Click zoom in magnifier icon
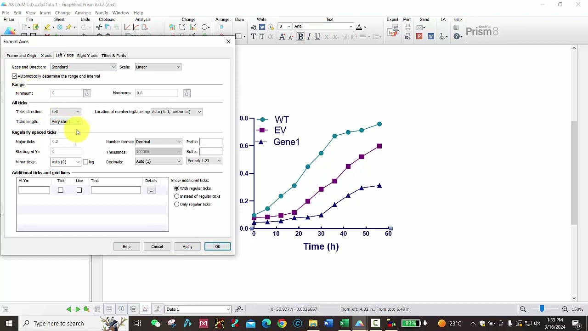Image resolution: width=588 pixels, height=331 pixels. 565,309
